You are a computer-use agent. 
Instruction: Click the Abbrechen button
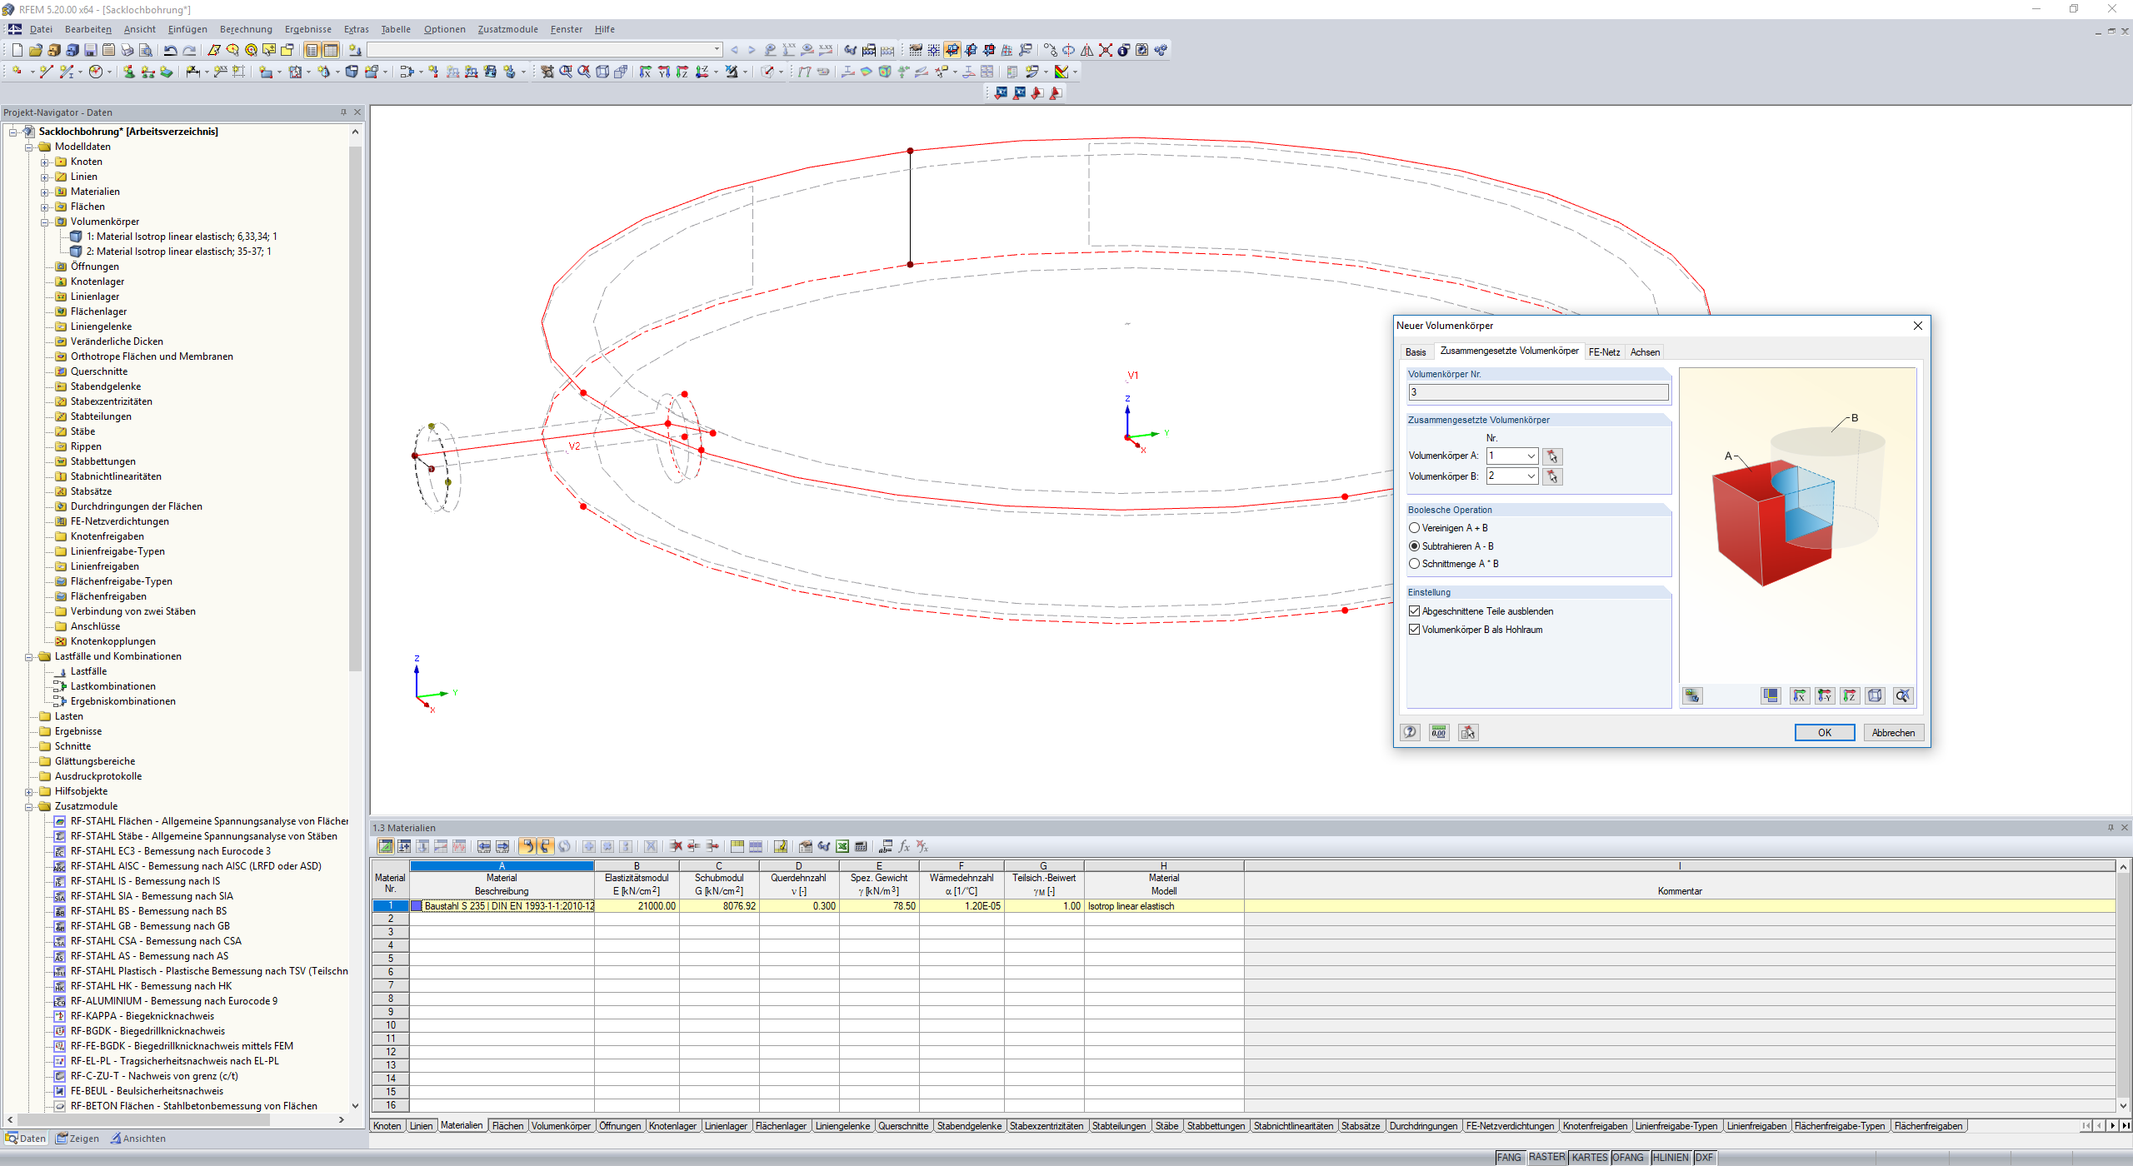tap(1892, 733)
